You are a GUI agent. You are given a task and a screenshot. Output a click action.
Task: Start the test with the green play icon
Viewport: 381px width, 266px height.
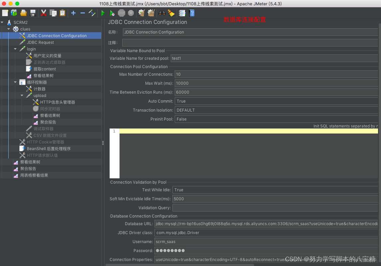click(103, 13)
